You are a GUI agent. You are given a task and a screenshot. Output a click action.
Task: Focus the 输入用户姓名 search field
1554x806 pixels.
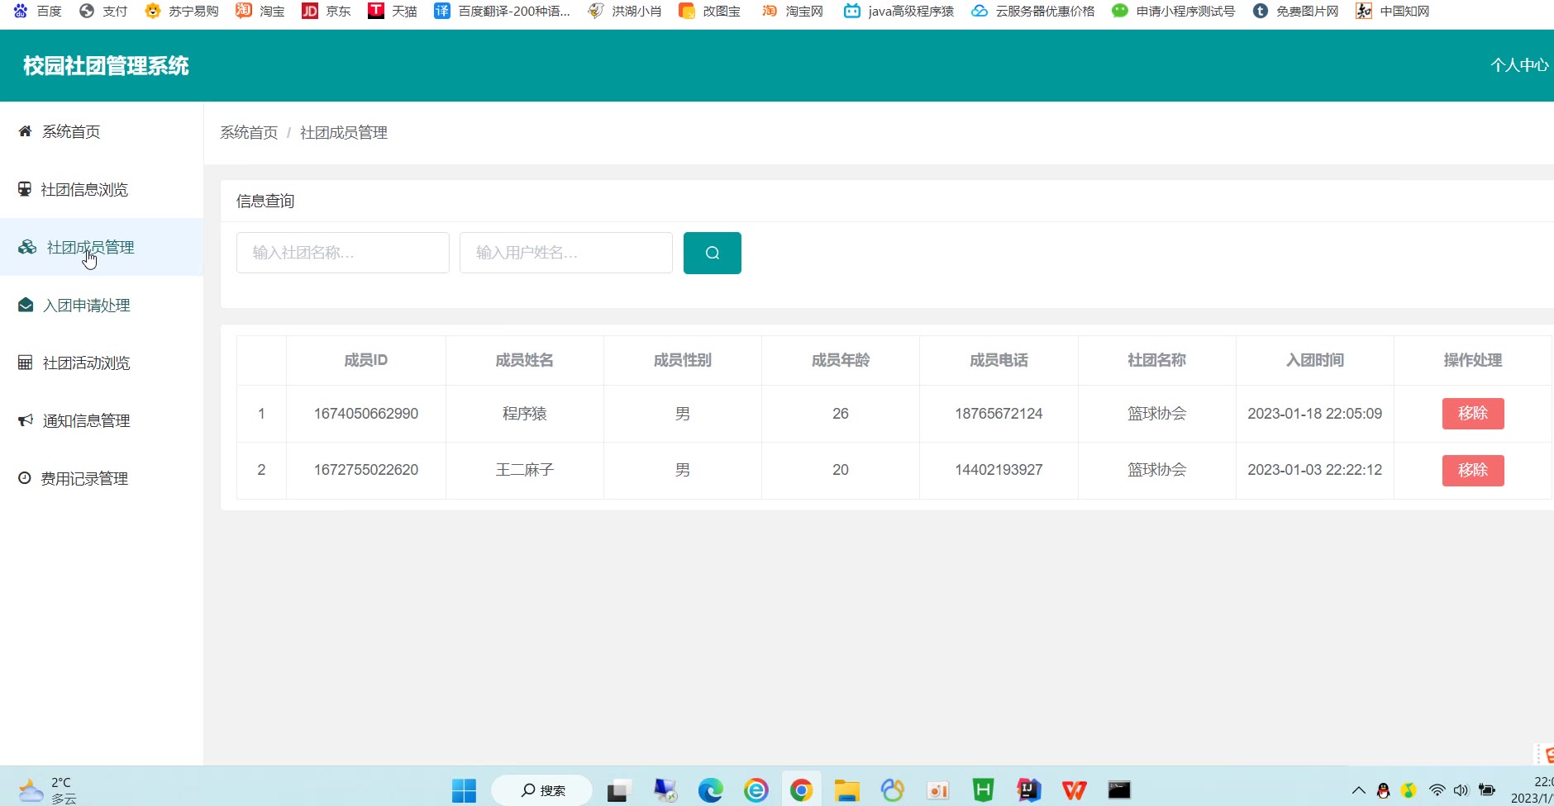565,253
